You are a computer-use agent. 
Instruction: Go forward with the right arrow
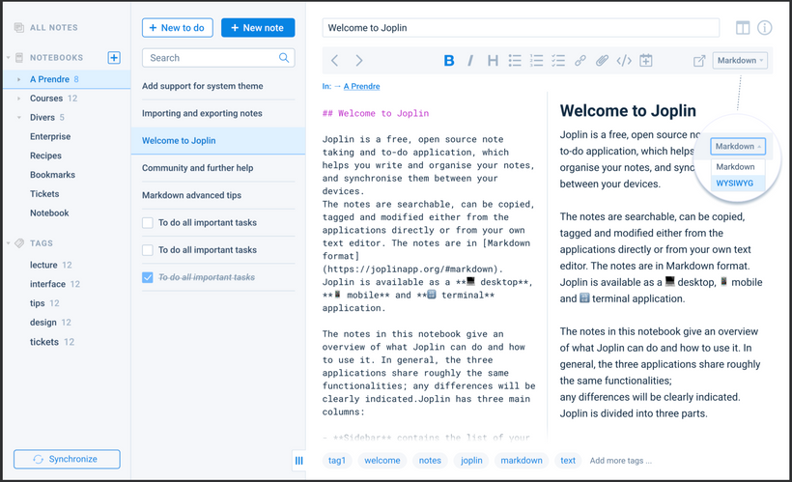click(359, 61)
